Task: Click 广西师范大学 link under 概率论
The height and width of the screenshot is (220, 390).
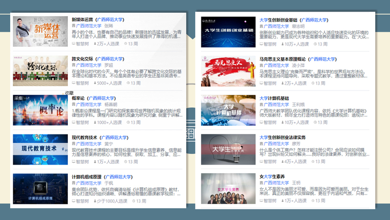Action: coord(88,104)
